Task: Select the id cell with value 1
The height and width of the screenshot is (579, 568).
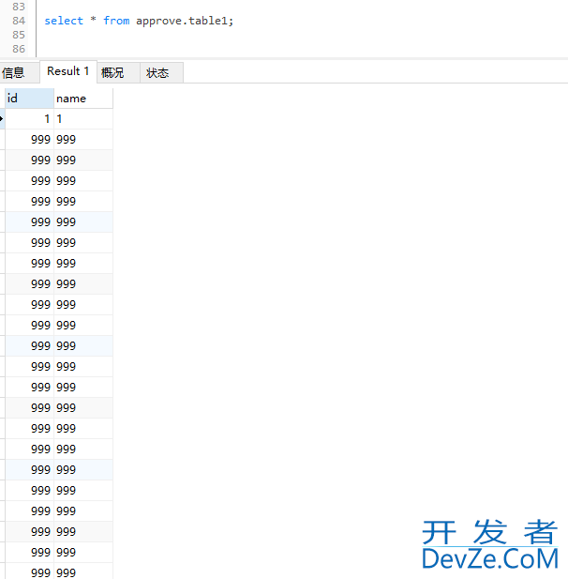Action: coord(29,119)
